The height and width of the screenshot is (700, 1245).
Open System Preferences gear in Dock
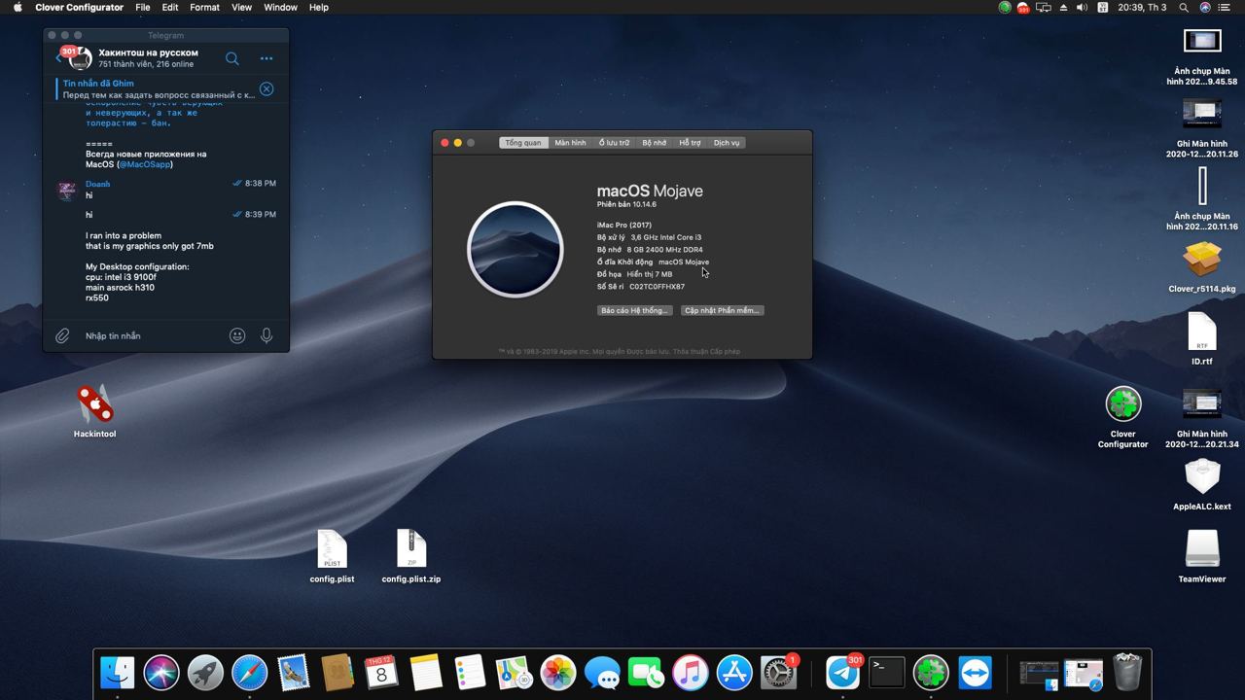778,673
